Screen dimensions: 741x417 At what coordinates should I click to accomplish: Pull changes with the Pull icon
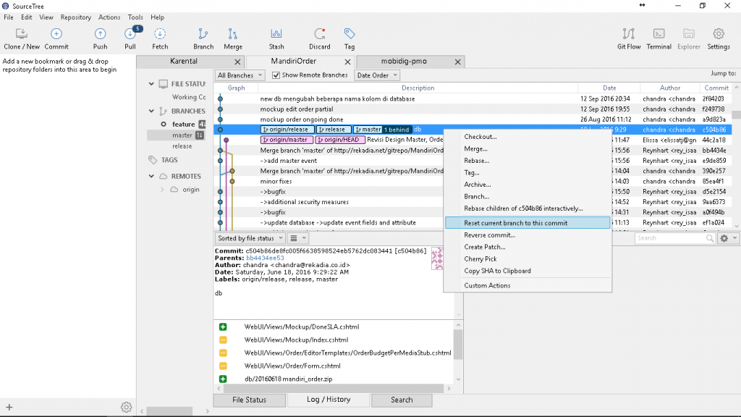point(130,38)
